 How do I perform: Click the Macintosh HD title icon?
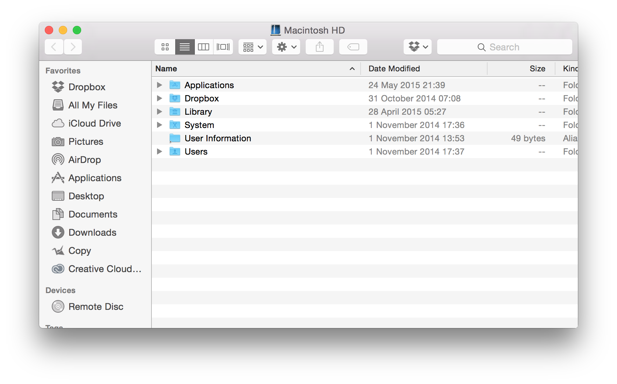point(276,30)
